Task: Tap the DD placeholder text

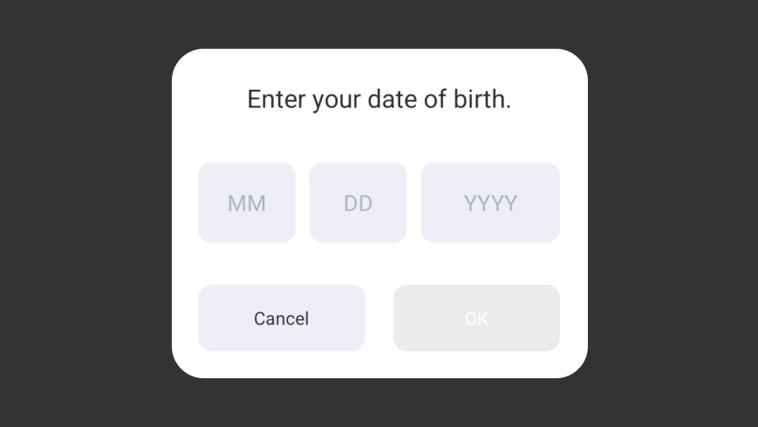Action: coord(358,203)
